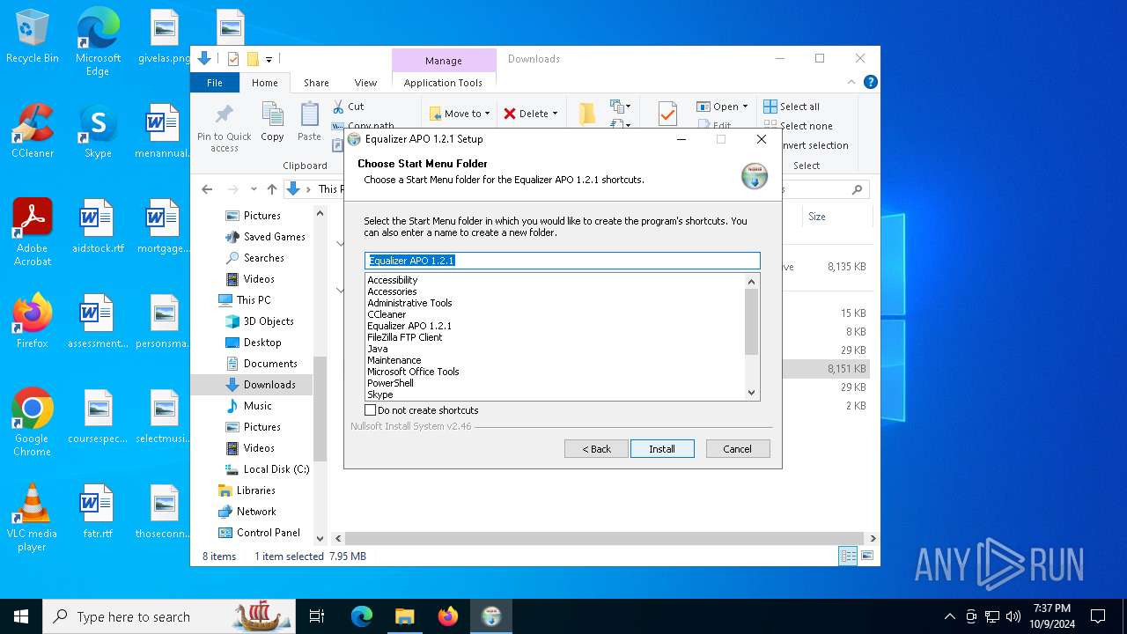Collapse Explorer ribbon chevron
The image size is (1127, 634).
pyautogui.click(x=851, y=82)
